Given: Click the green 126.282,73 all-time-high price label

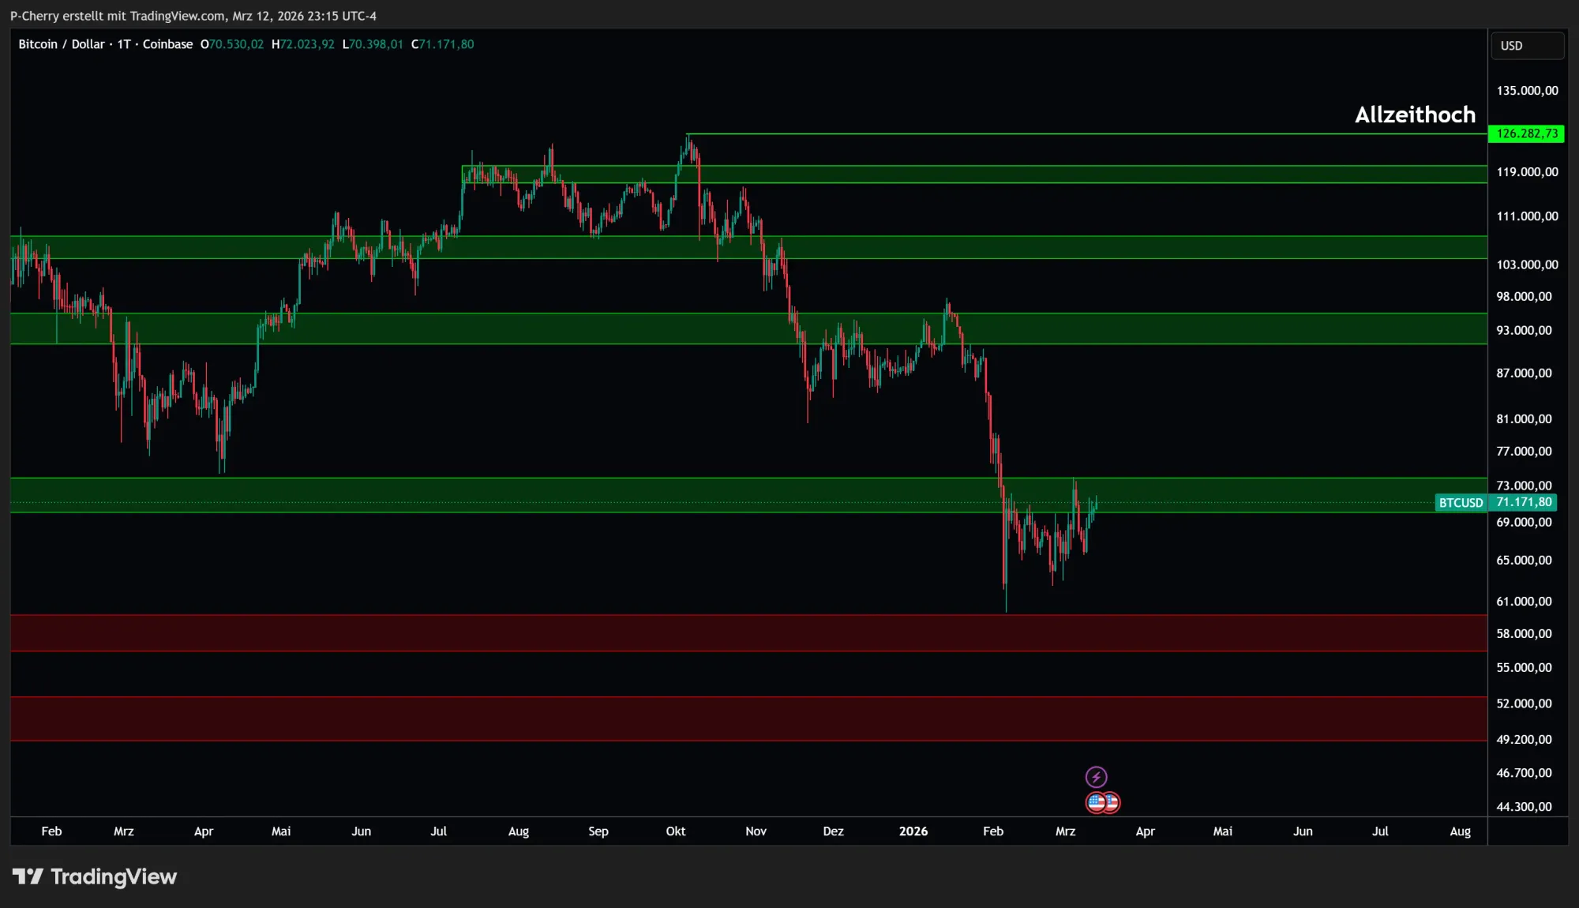Looking at the screenshot, I should [x=1525, y=133].
